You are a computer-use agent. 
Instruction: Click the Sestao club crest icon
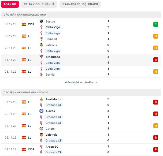[x=41, y=21]
